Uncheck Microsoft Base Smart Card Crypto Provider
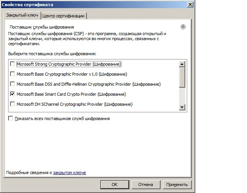This screenshot has width=247, height=193. click(x=13, y=94)
